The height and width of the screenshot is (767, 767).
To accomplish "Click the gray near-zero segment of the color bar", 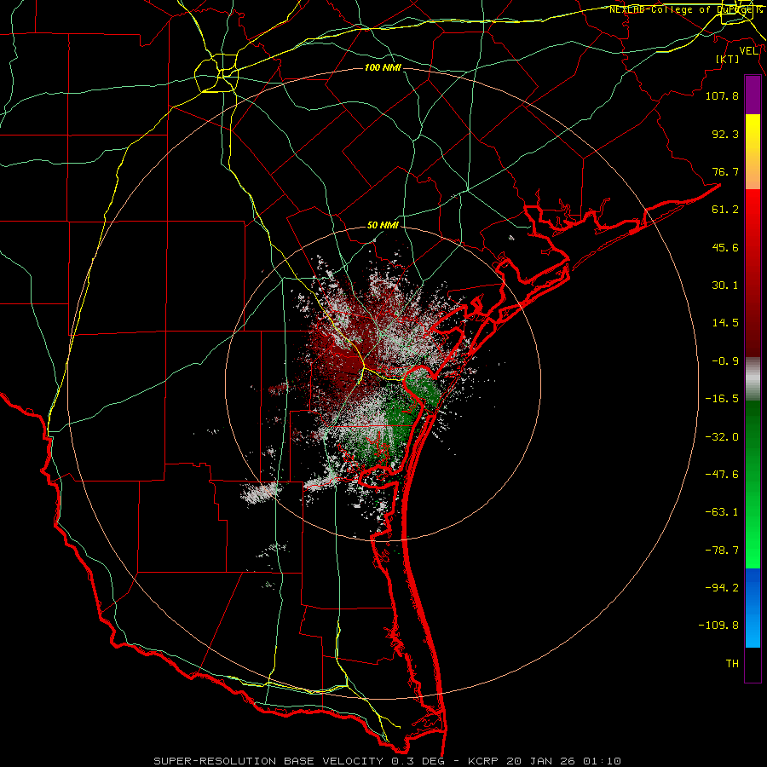I will click(x=753, y=379).
